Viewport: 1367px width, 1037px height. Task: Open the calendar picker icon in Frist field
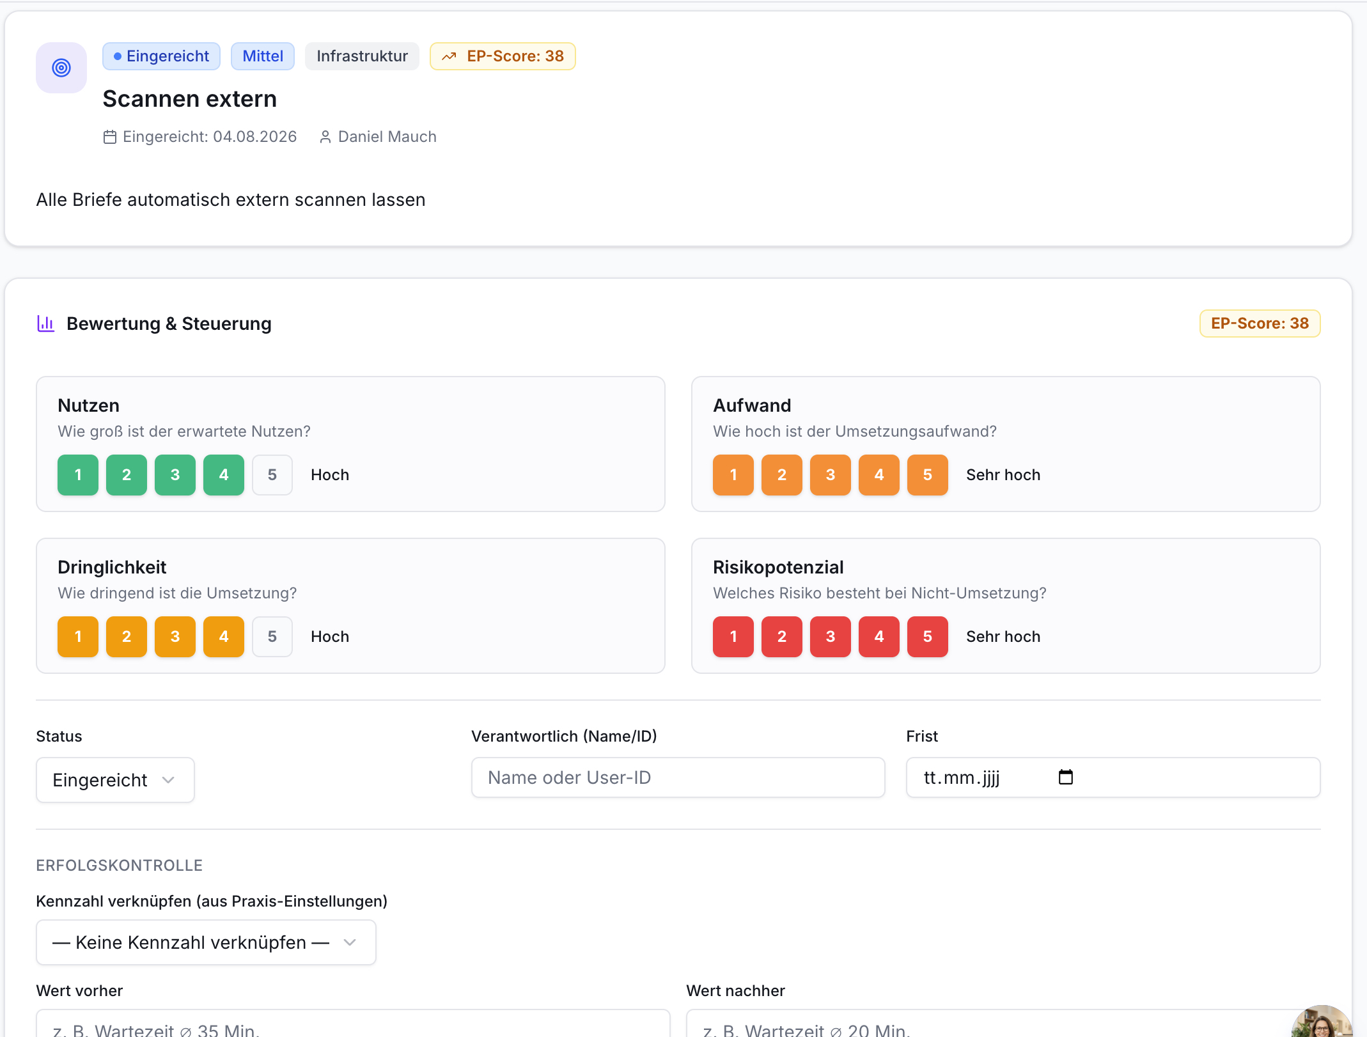pos(1066,777)
